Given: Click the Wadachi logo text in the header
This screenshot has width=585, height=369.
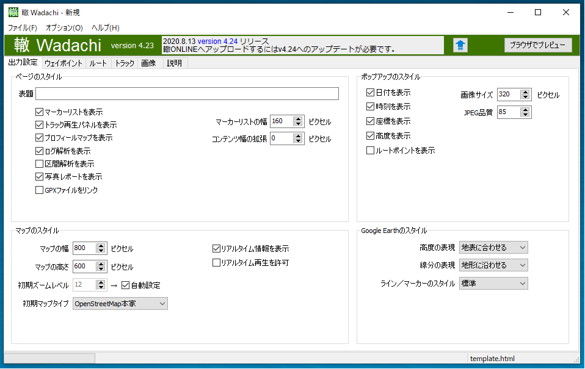Looking at the screenshot, I should coord(57,45).
